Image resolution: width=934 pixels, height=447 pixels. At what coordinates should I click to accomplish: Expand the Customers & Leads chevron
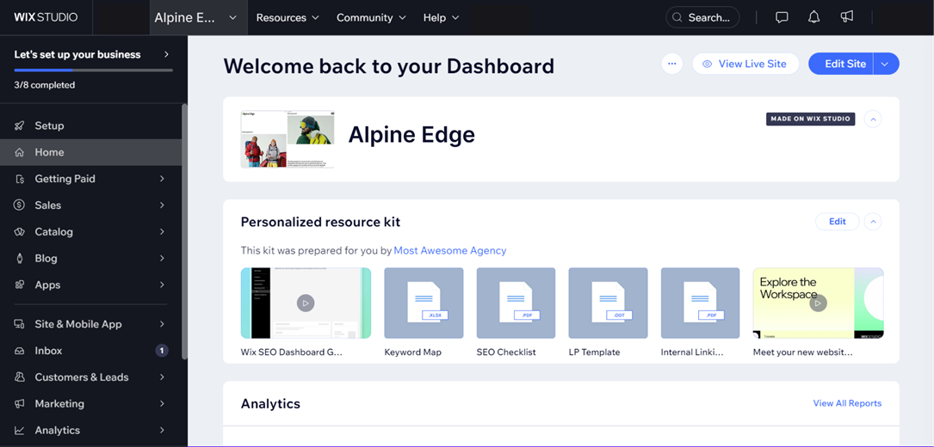point(162,377)
